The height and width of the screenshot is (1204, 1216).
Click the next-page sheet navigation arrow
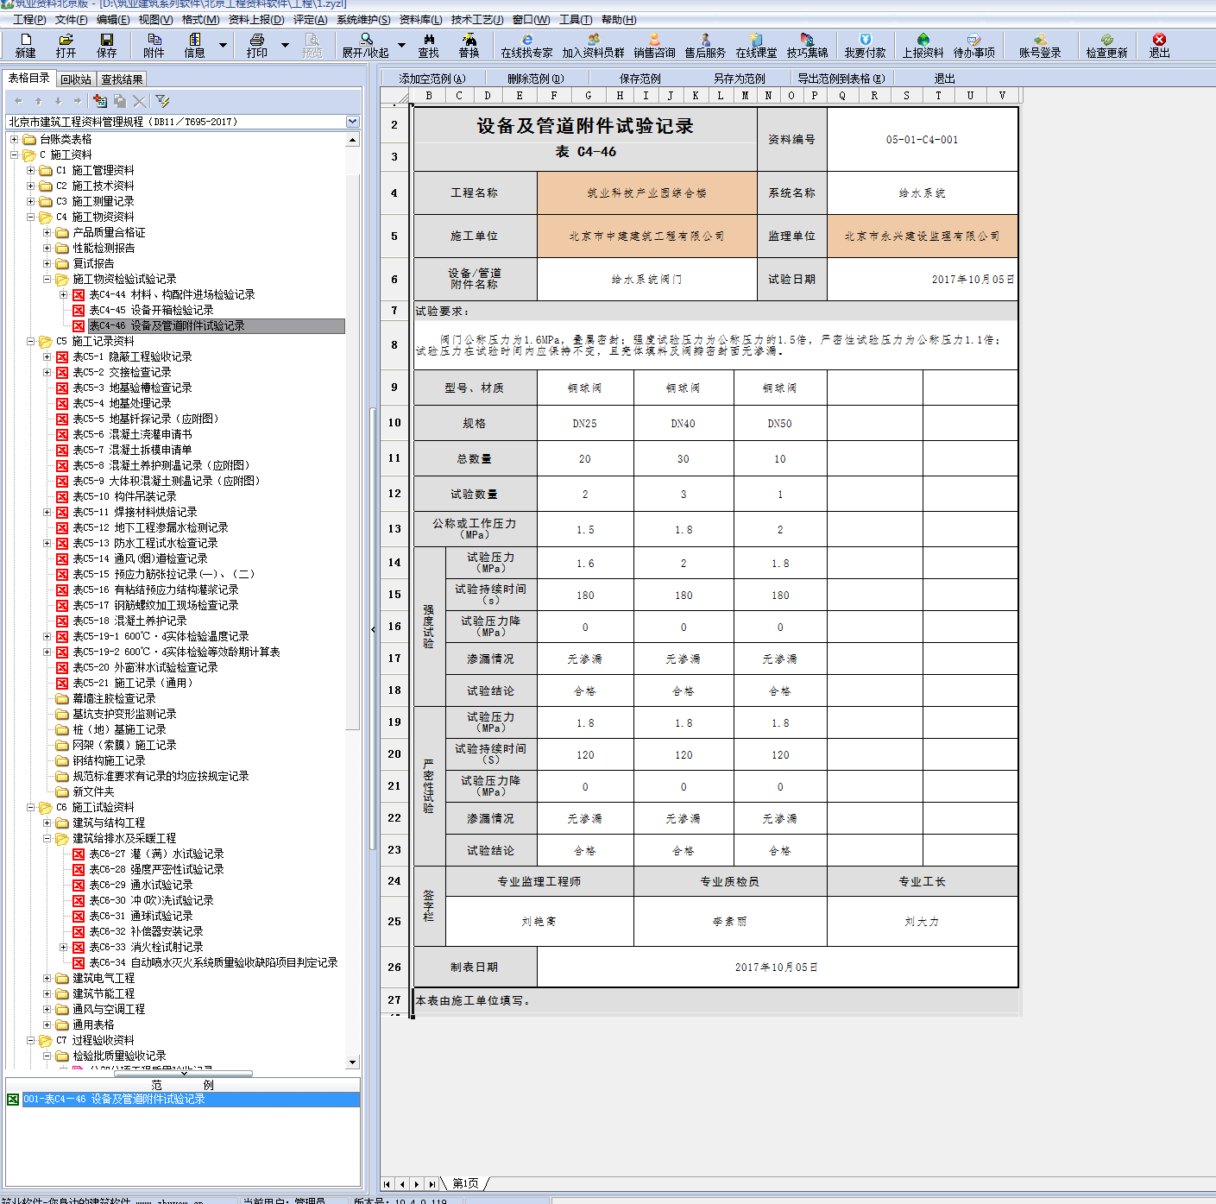(x=418, y=1184)
